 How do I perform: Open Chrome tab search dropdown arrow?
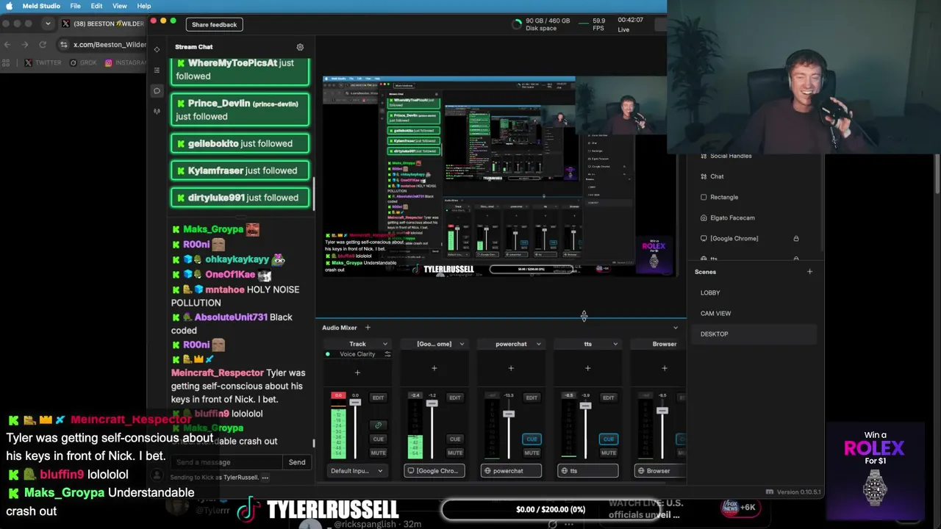tap(48, 24)
